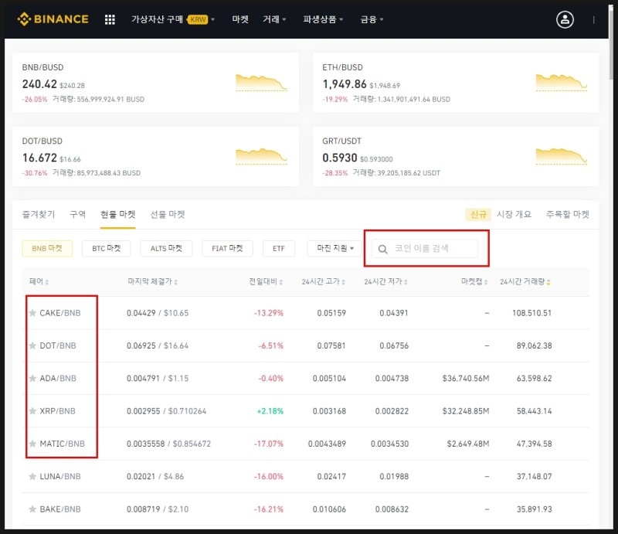Favorite the ADA/BNB pair star

tap(32, 378)
